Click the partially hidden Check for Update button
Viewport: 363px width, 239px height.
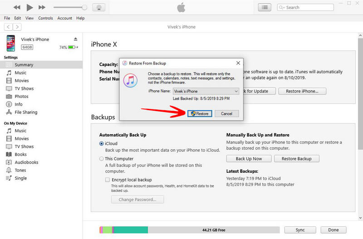pos(259,91)
